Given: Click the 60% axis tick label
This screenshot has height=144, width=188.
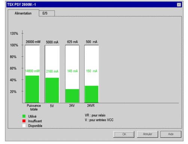Looking at the screenshot, I should (13, 68).
